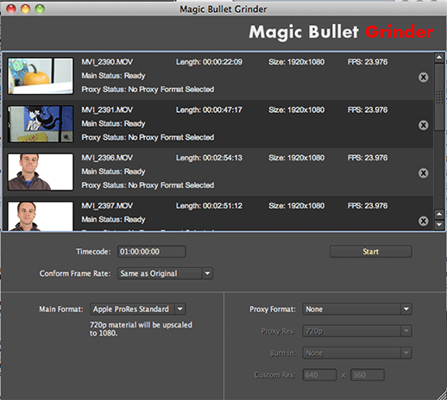This screenshot has height=400, width=447.
Task: Close the Magic Bullet Grinder window
Action: [x=11, y=9]
